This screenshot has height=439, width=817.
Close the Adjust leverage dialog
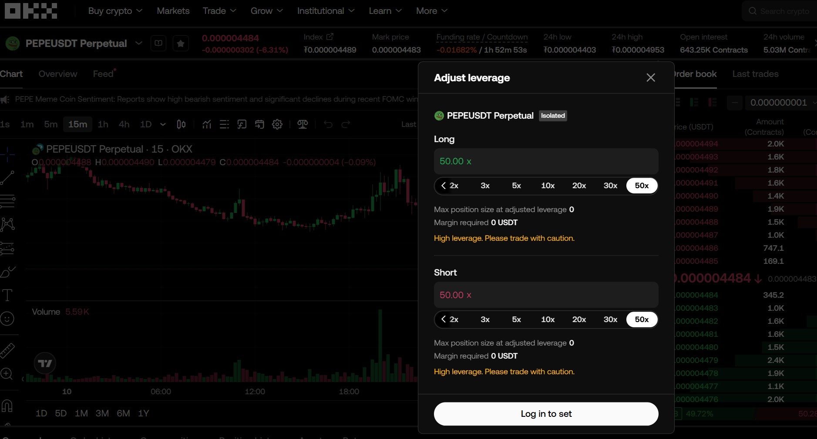click(651, 77)
